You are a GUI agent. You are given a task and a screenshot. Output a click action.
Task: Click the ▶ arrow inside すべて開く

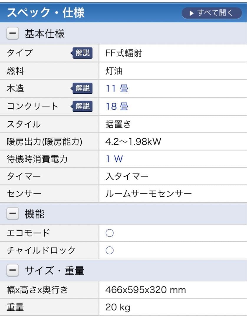[191, 13]
